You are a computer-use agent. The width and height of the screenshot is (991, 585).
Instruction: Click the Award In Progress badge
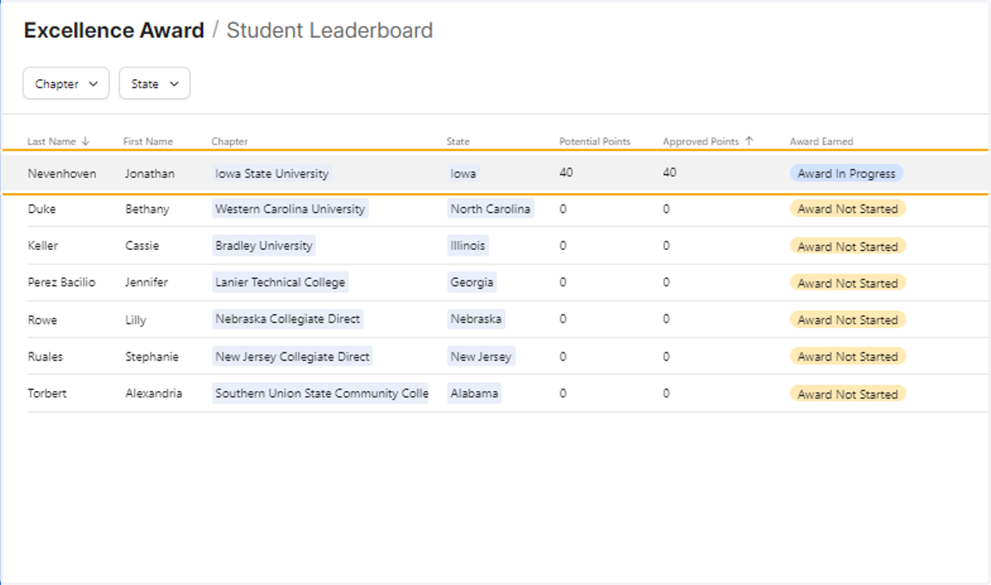coord(846,173)
